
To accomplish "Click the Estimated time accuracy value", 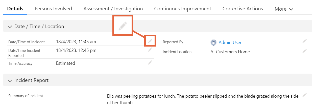I will [66, 63].
